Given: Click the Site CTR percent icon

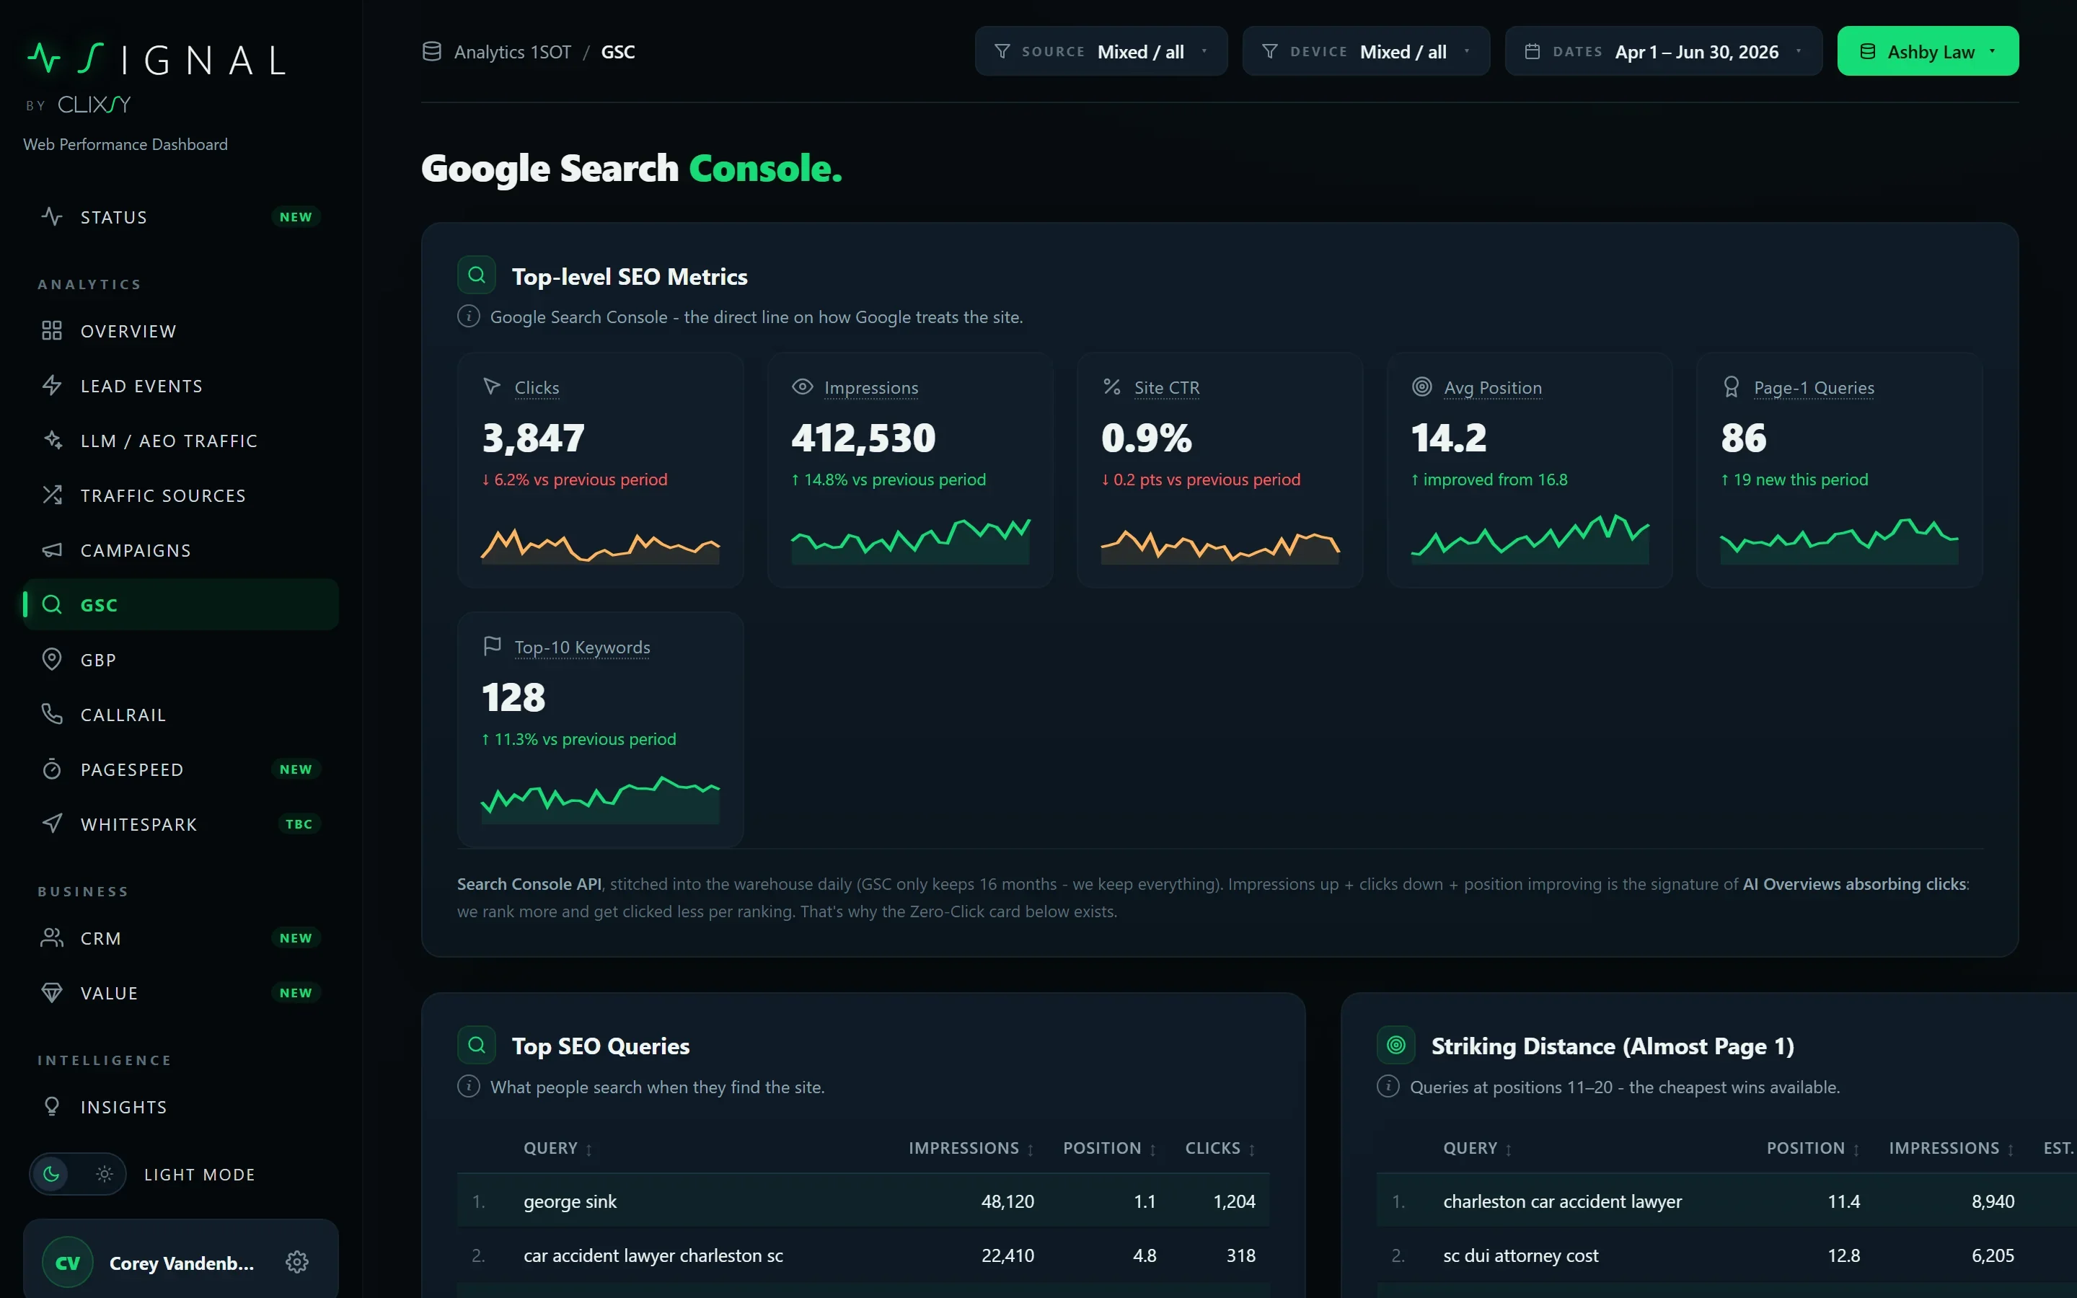Looking at the screenshot, I should tap(1112, 387).
